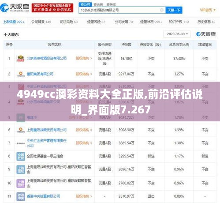Open the VIP会员 dropdown menu
This screenshot has width=220, height=203.
pyautogui.click(x=208, y=10)
